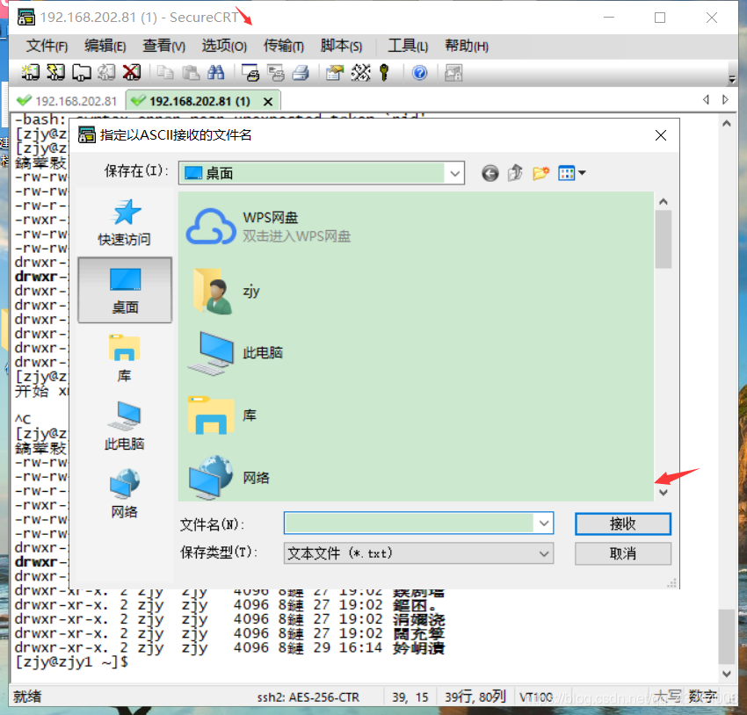Close the ASCII receive dialog
Image resolution: width=747 pixels, height=715 pixels.
tap(660, 135)
